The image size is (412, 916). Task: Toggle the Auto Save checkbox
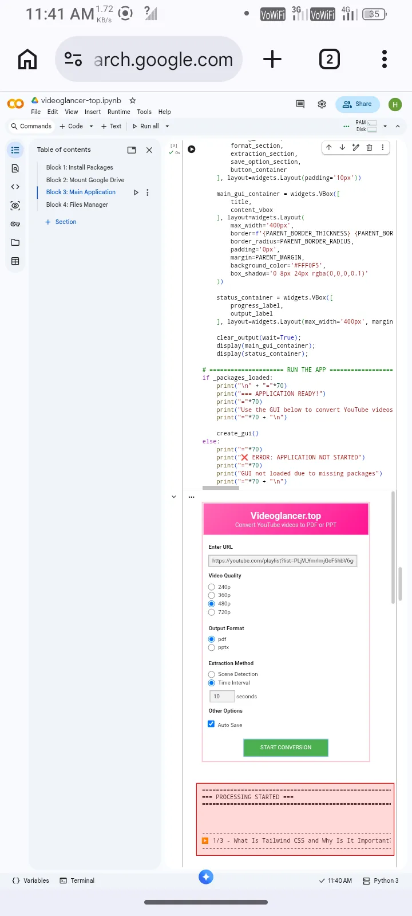pyautogui.click(x=211, y=724)
